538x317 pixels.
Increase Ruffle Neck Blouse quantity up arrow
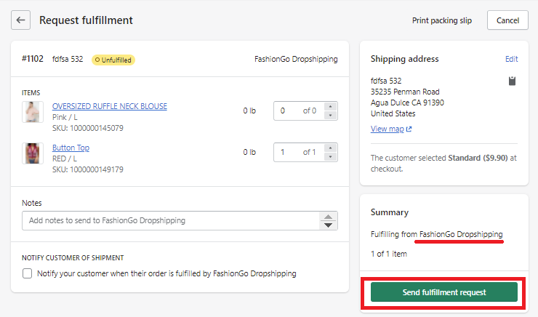point(330,107)
